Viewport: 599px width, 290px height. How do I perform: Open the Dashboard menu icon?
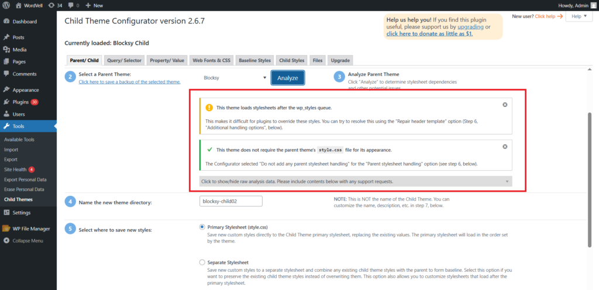pyautogui.click(x=6, y=22)
